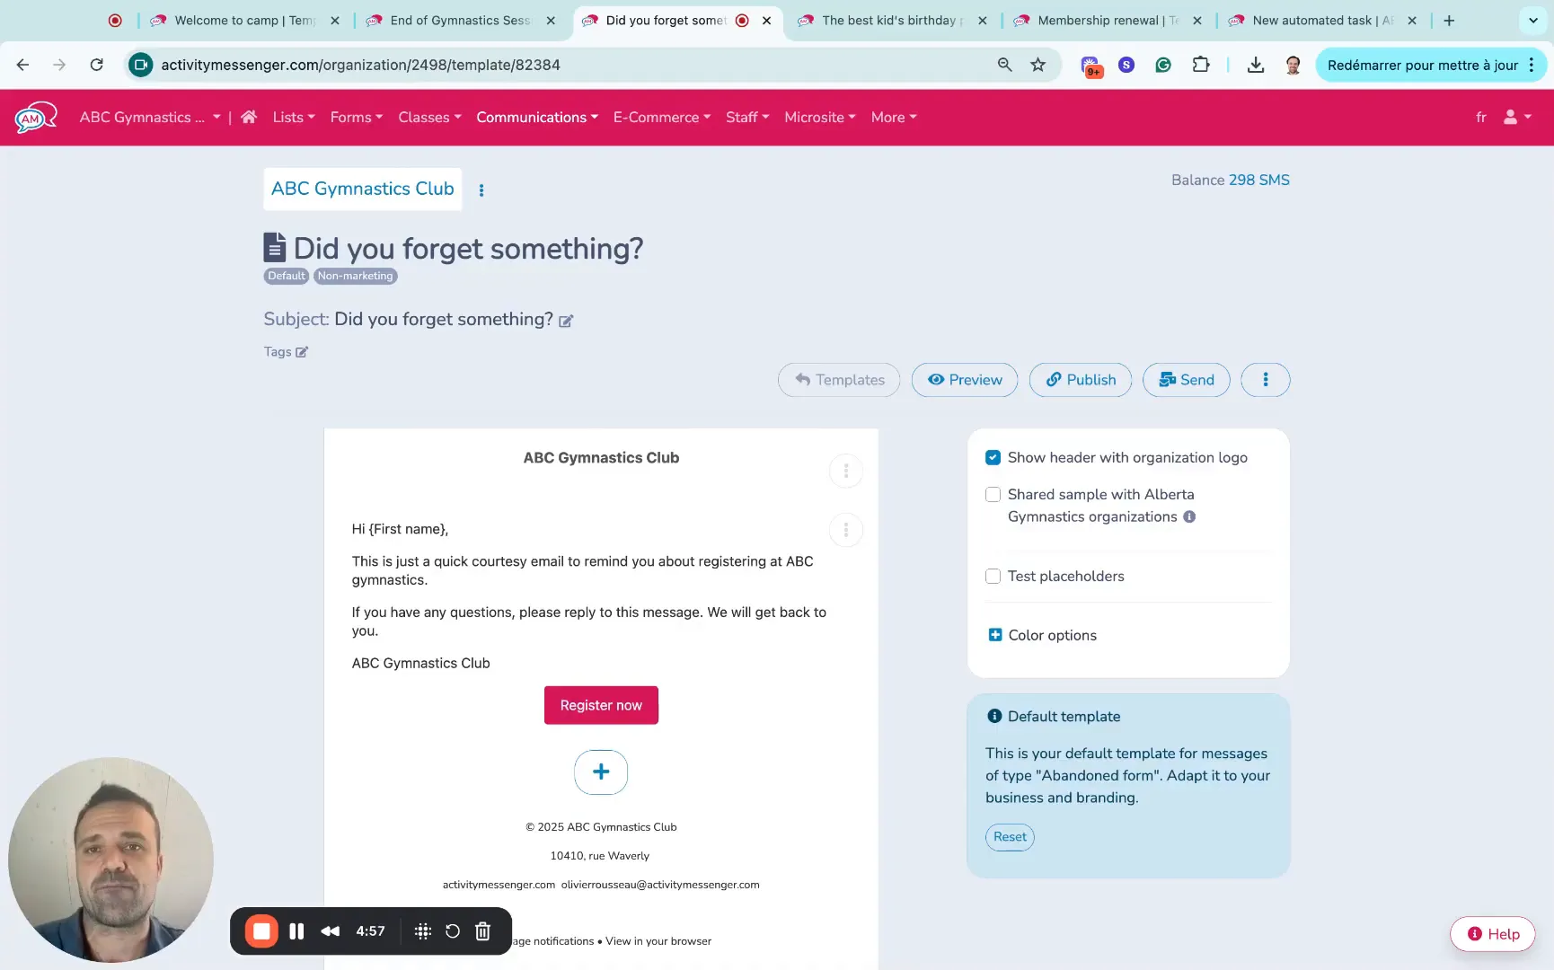Open the options menu for the email header block
Screen dimensions: 1554x970
[845, 471]
